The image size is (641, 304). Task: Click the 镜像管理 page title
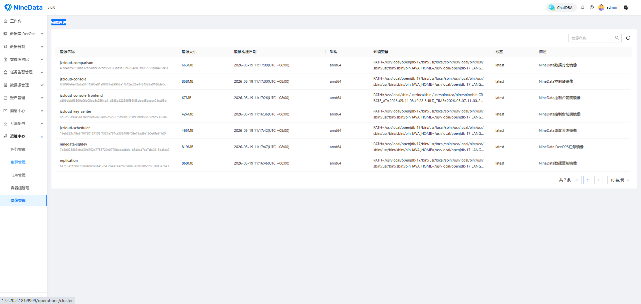click(59, 22)
